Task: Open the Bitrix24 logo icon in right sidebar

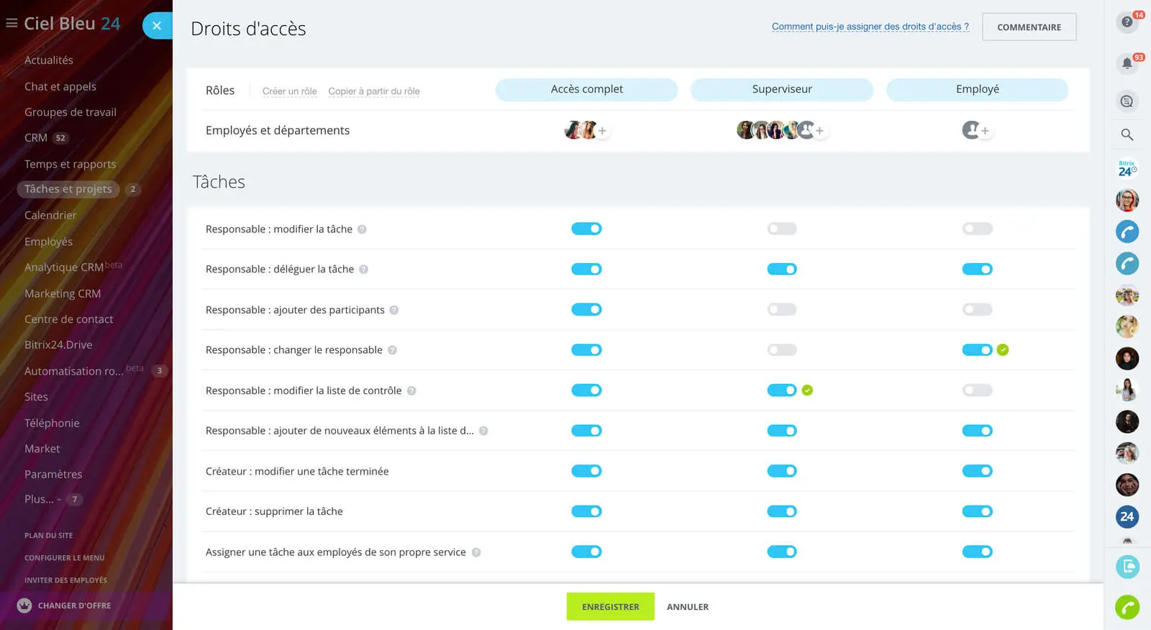Action: pos(1127,168)
